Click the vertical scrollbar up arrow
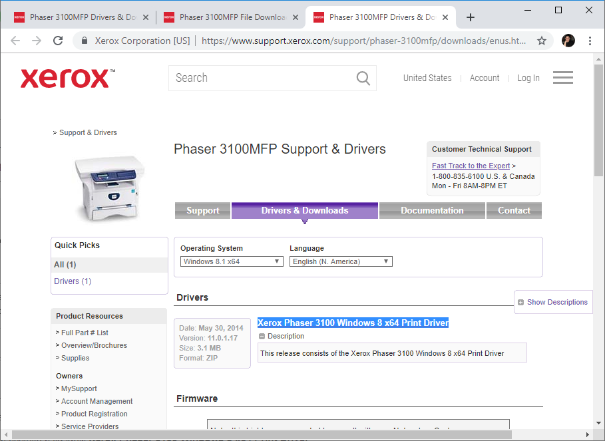The image size is (605, 441). (x=598, y=59)
